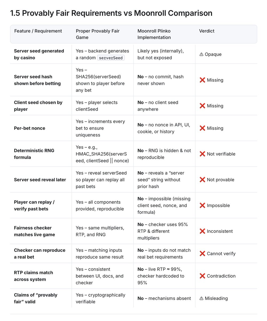This screenshot has width=267, height=321.
Task: Select the Deterministic RNG formula row label
Action: [34, 154]
